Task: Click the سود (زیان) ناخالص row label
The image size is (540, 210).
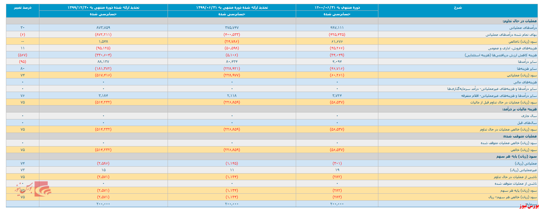Action: click(524, 41)
